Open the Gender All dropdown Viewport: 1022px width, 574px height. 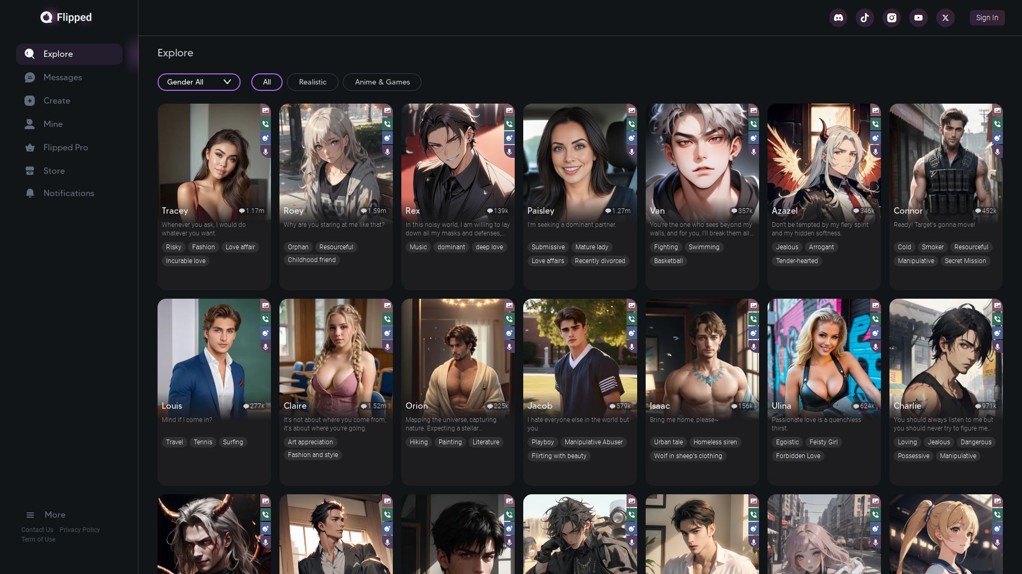coord(199,82)
